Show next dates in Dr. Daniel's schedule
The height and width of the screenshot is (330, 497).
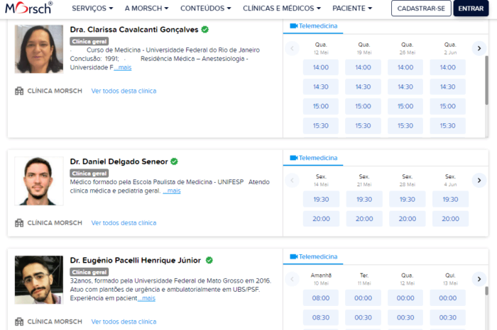[x=479, y=180]
